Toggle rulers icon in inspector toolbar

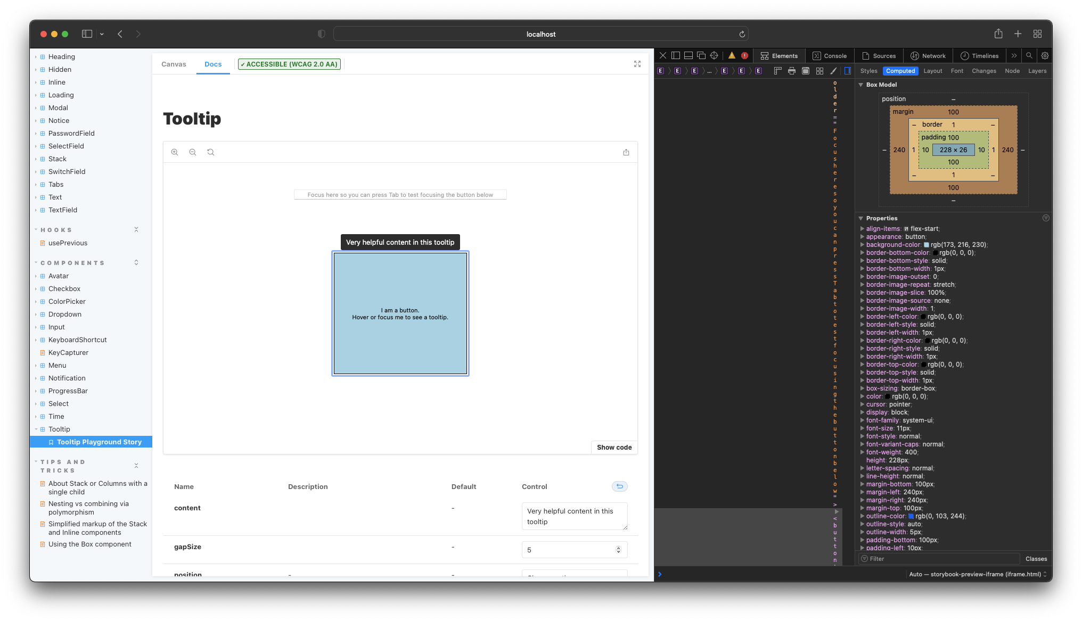(777, 71)
